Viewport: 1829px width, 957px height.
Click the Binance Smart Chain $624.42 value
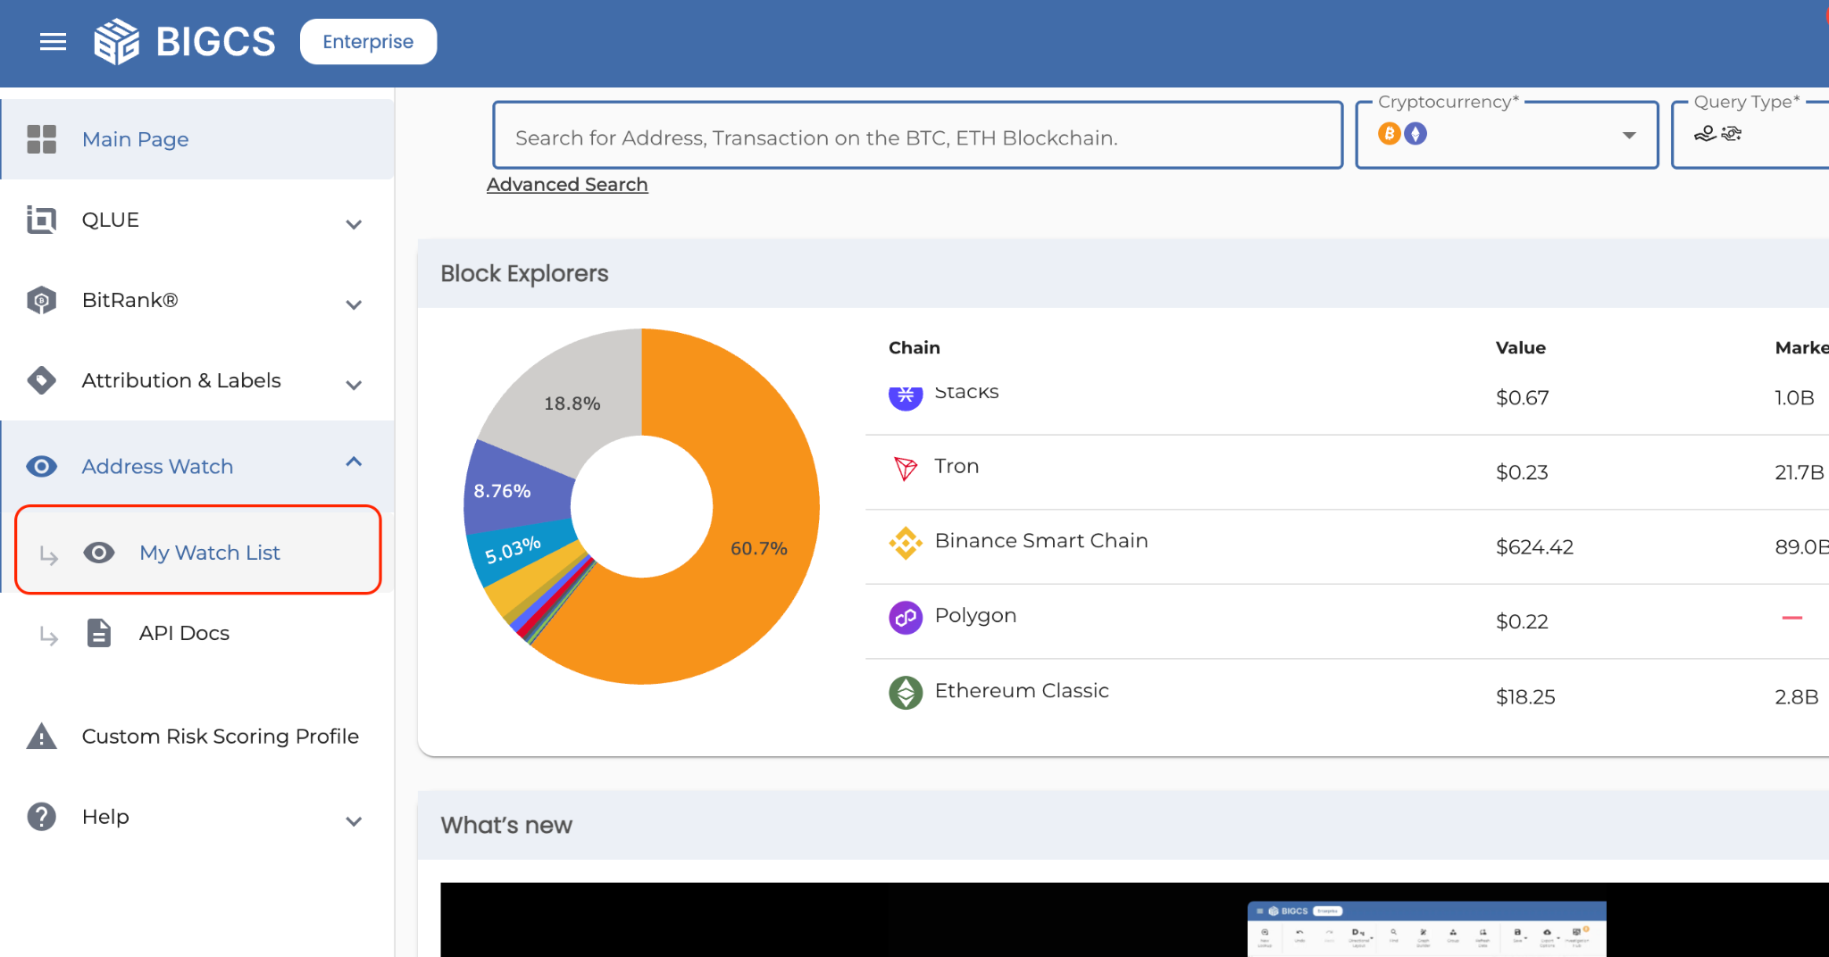pos(1534,547)
